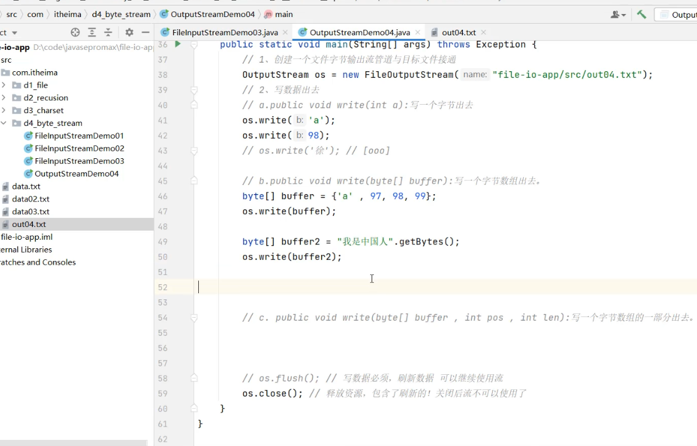Image resolution: width=697 pixels, height=446 pixels.
Task: Open the user account dropdown icon
Action: (x=618, y=15)
